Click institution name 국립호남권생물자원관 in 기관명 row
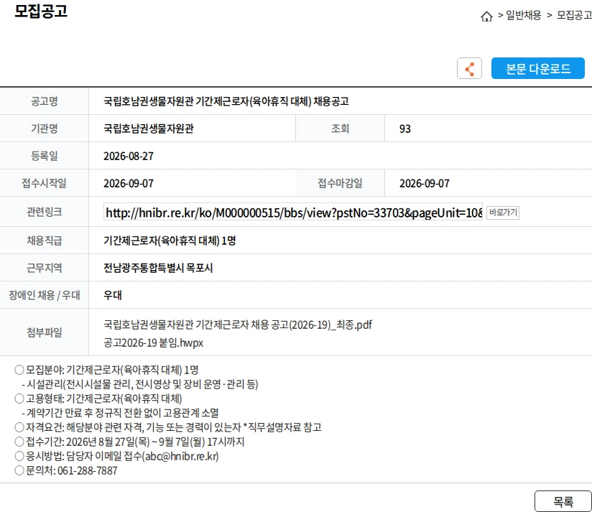 click(x=149, y=129)
